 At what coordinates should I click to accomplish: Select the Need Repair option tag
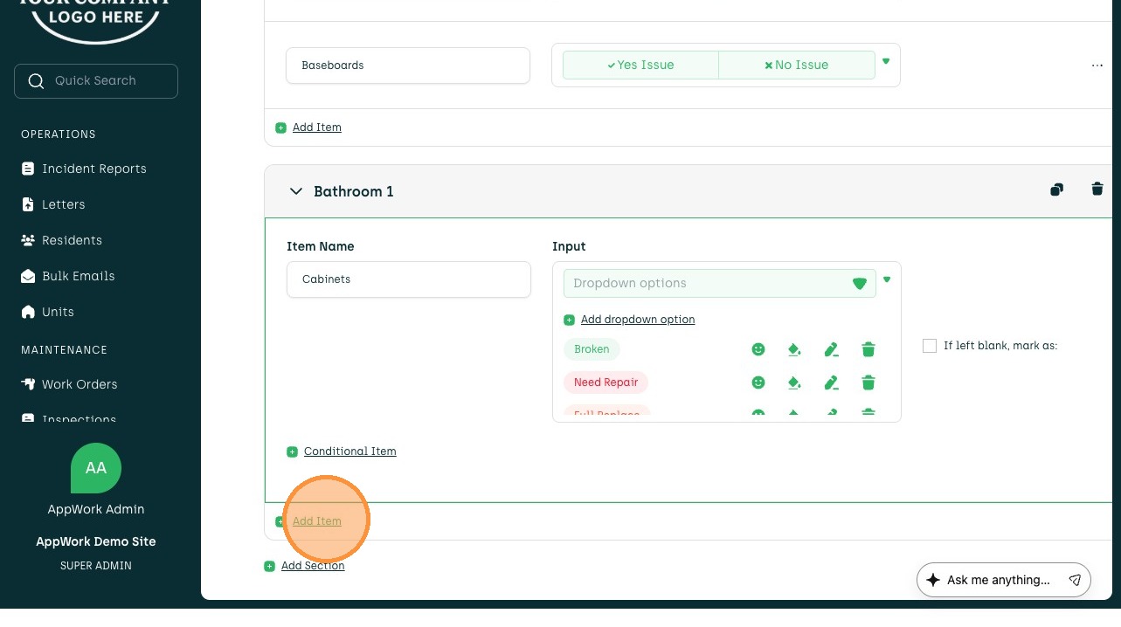[605, 382]
